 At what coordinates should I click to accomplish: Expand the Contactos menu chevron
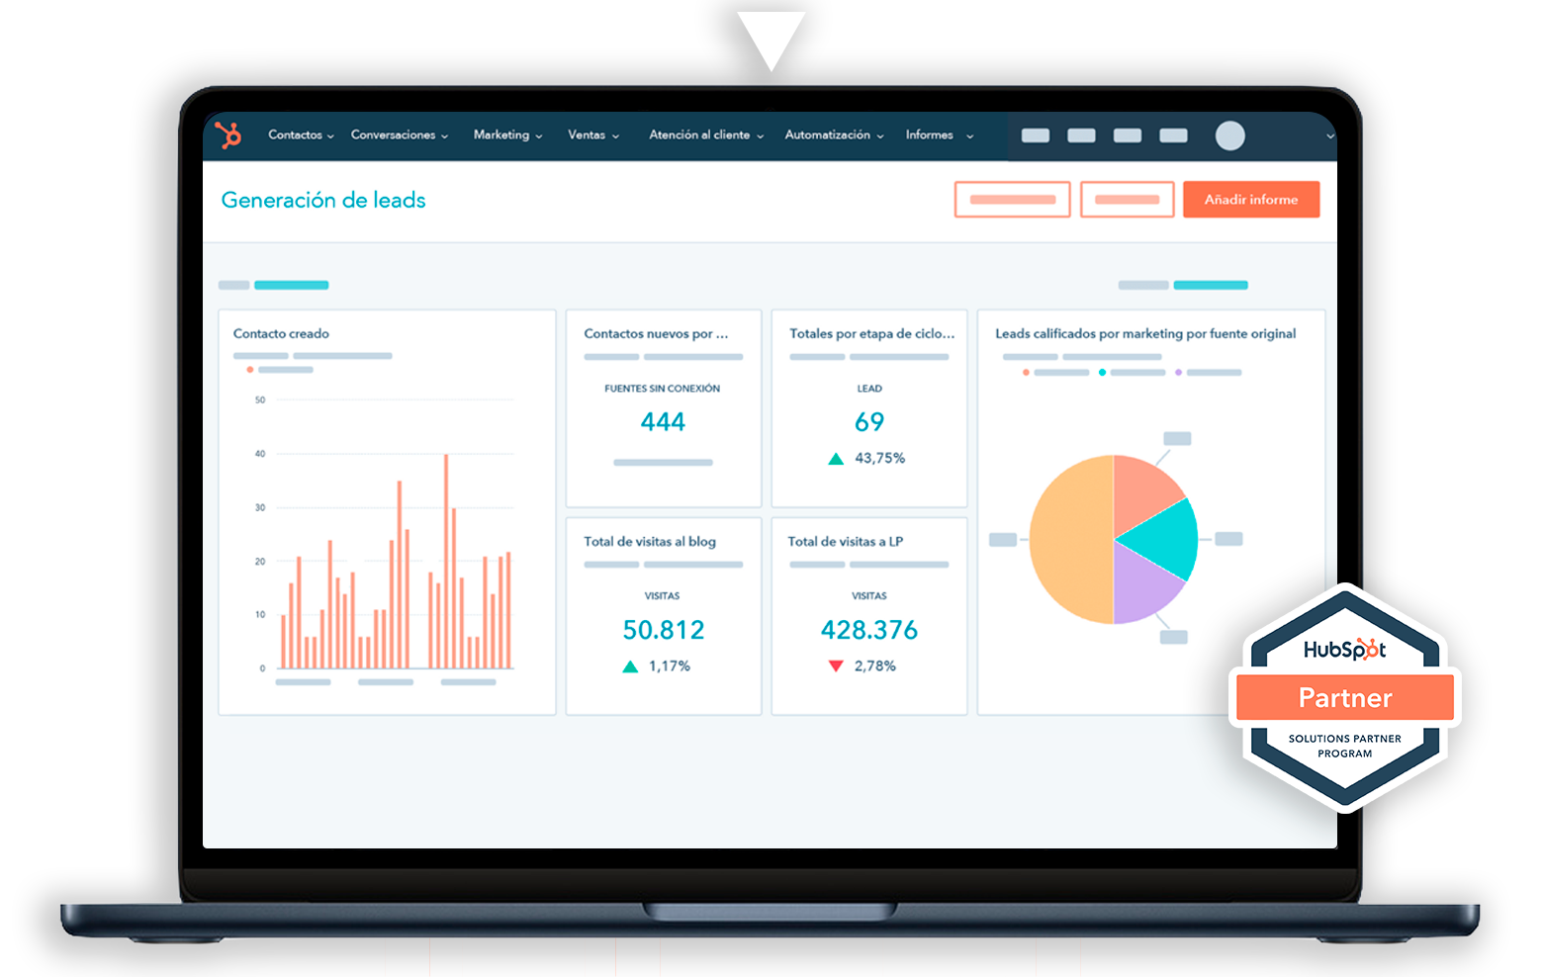[330, 136]
